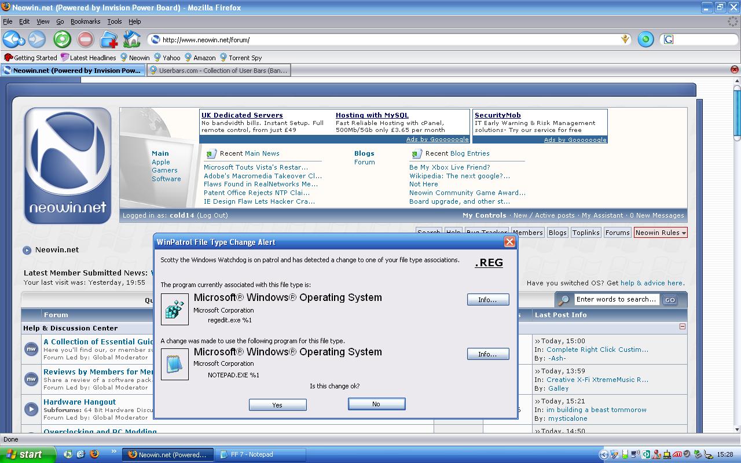The image size is (741, 463).
Task: Click the Home icon in toolbar
Action: [x=132, y=39]
